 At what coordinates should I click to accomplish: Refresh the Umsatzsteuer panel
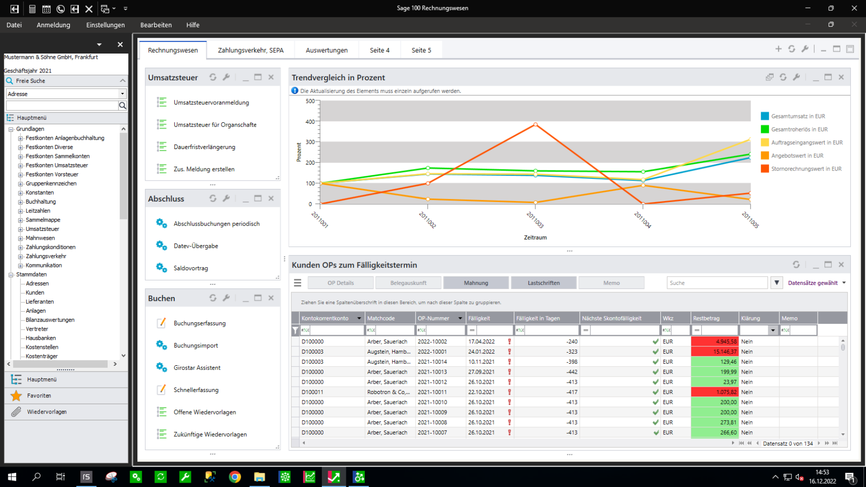213,77
